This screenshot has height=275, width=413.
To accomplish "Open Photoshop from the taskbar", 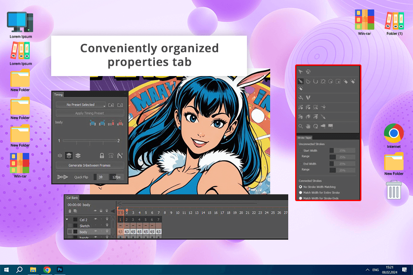I will click(60, 269).
